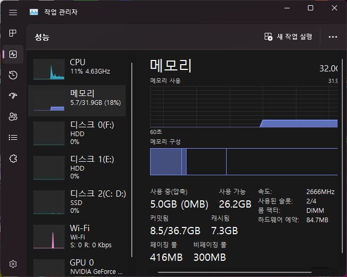Image resolution: width=347 pixels, height=277 pixels.
Task: Click the 300MB non-paged pool value
Action: (x=209, y=257)
